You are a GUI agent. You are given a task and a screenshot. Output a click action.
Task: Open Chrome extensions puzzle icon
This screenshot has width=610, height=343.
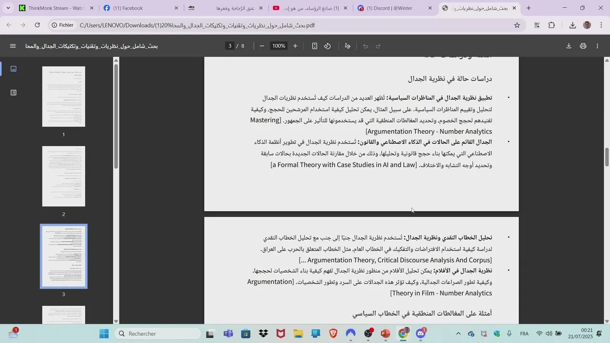[552, 25]
